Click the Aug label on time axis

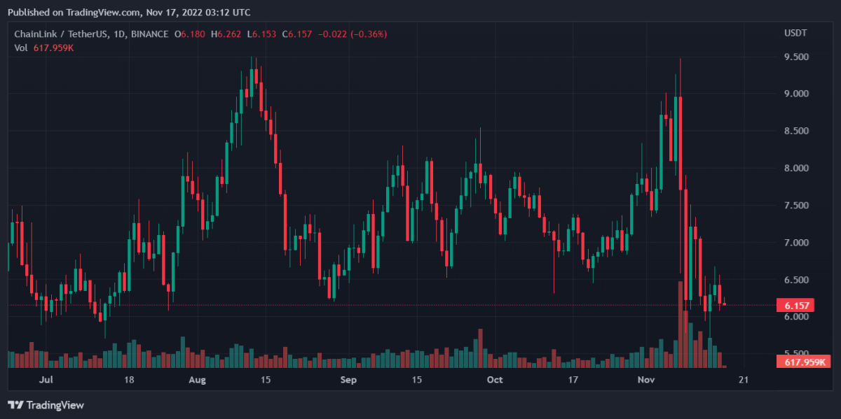coord(197,380)
